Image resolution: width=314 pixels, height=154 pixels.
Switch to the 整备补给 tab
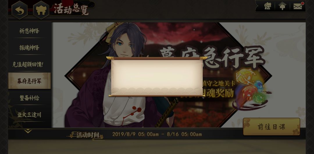pyautogui.click(x=29, y=98)
